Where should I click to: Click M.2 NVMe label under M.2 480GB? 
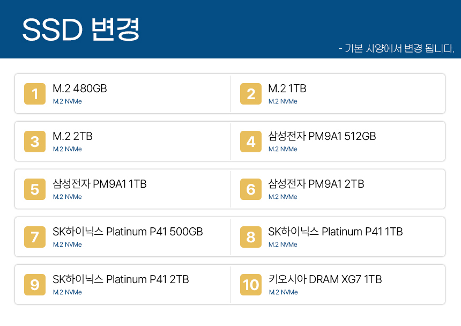(x=68, y=101)
